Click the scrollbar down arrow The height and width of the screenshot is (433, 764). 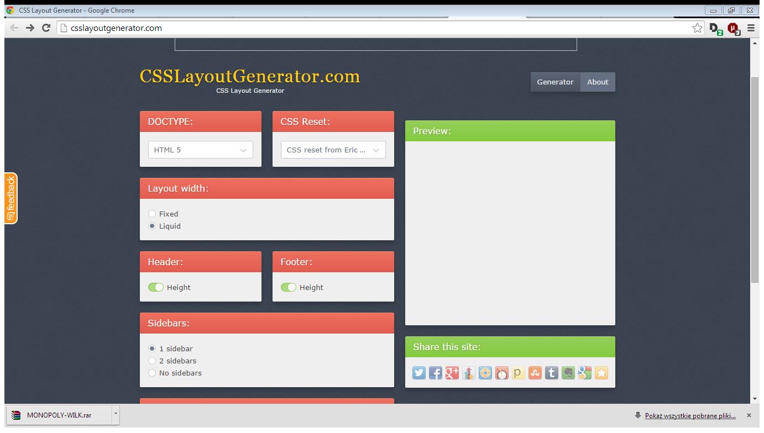(755, 399)
